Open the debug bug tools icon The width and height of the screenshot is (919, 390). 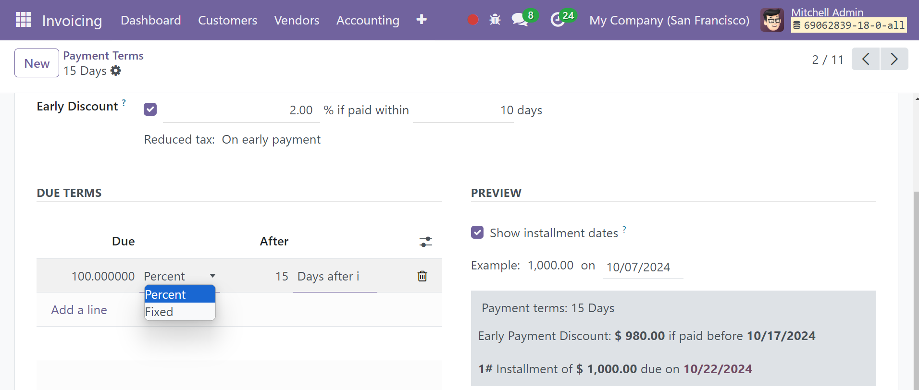click(495, 20)
